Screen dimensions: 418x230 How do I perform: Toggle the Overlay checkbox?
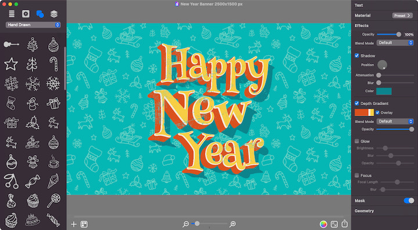pos(377,113)
